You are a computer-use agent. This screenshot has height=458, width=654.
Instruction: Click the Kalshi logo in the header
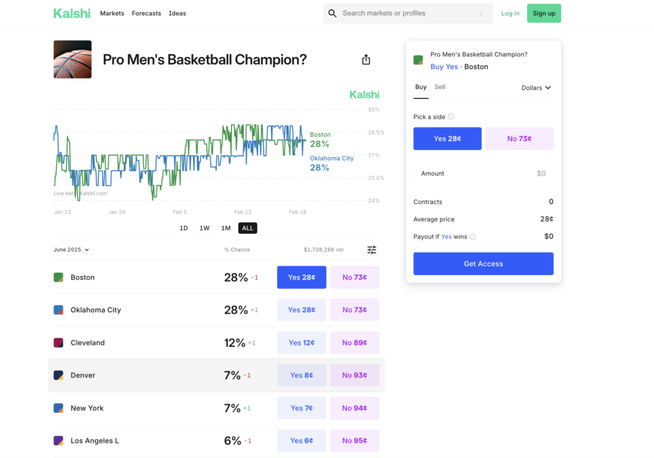(x=72, y=13)
